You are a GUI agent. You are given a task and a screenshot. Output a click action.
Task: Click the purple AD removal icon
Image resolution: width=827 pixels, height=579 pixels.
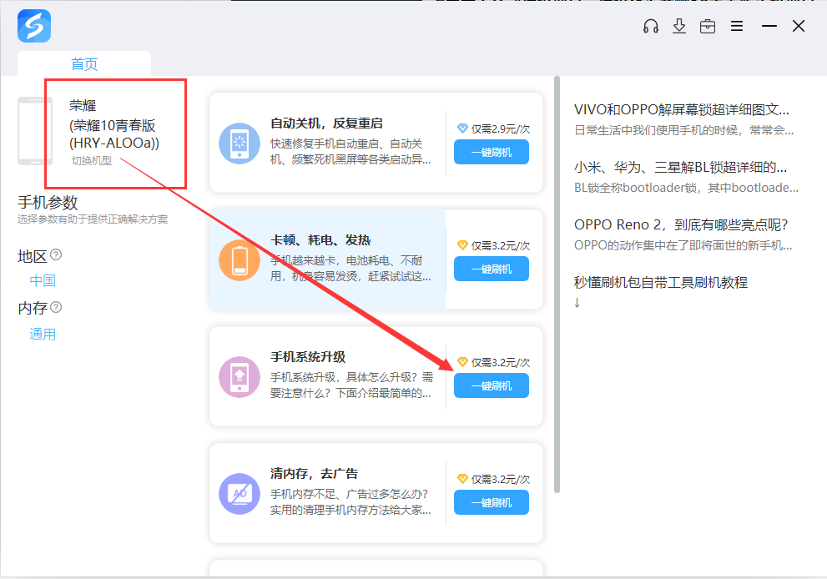[240, 494]
